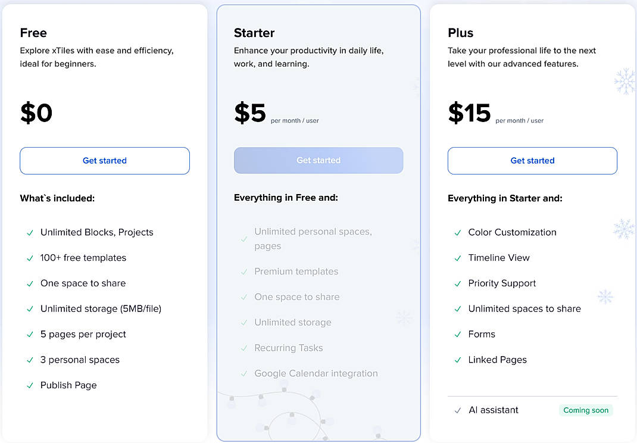Click the Recurring Tasks feature text
The width and height of the screenshot is (637, 443).
pos(289,348)
